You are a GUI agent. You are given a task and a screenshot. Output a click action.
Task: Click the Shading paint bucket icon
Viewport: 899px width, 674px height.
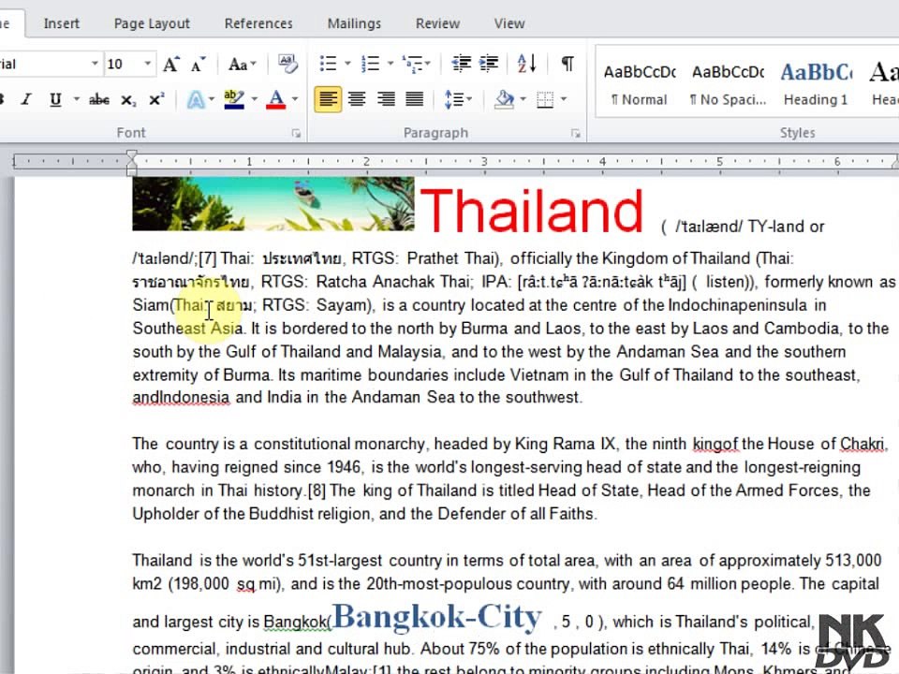tap(505, 99)
